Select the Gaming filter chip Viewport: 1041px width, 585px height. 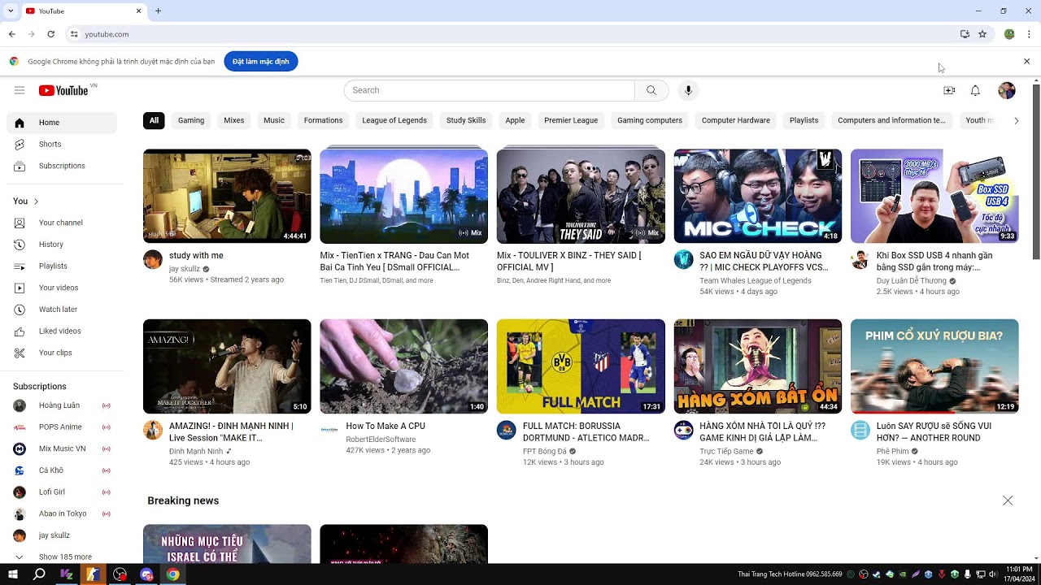tap(191, 120)
